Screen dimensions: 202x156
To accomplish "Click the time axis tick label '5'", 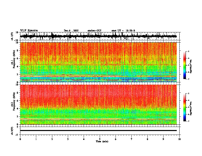I will tap(100, 139).
